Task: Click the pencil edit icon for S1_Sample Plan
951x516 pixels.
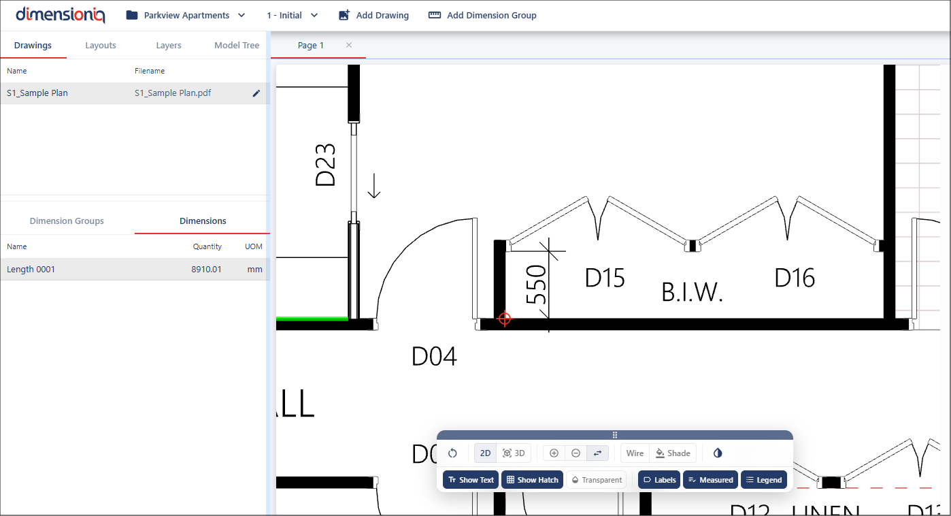Action: 256,93
